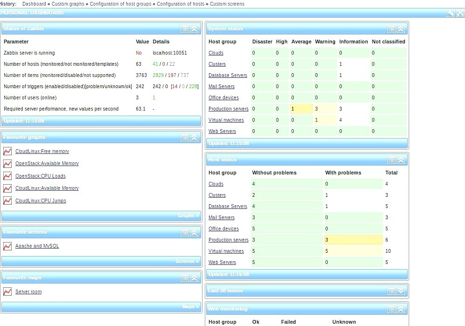465x326 pixels.
Task: Click the graph icon beside CloudLinux:Free memory
Action: click(7, 151)
